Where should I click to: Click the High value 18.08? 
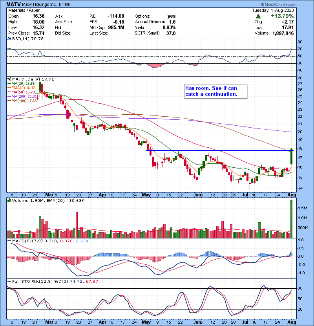tap(38, 22)
